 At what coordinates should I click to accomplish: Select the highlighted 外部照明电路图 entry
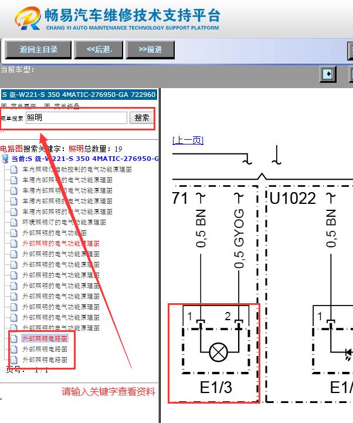click(45, 338)
